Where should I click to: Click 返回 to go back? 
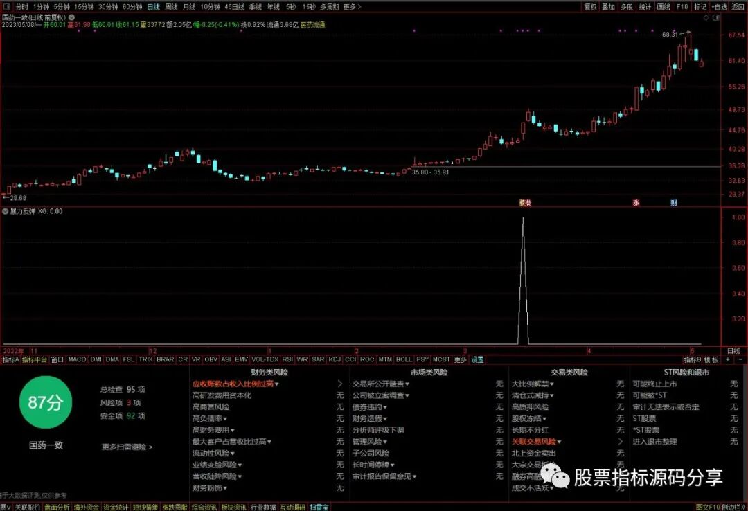pos(738,7)
